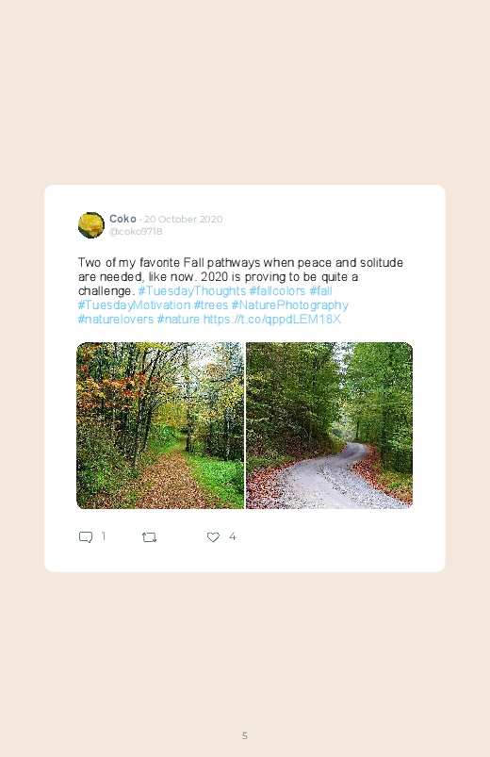Viewport: 490px width, 757px height.
Task: Click the reply count of 1
Action: coord(104,536)
